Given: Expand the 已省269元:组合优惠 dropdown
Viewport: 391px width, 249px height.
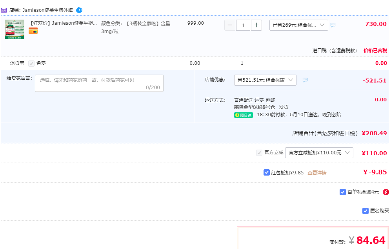Looking at the screenshot, I should click(x=299, y=25).
